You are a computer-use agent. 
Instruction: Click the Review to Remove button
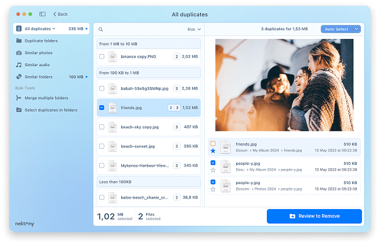pos(314,216)
